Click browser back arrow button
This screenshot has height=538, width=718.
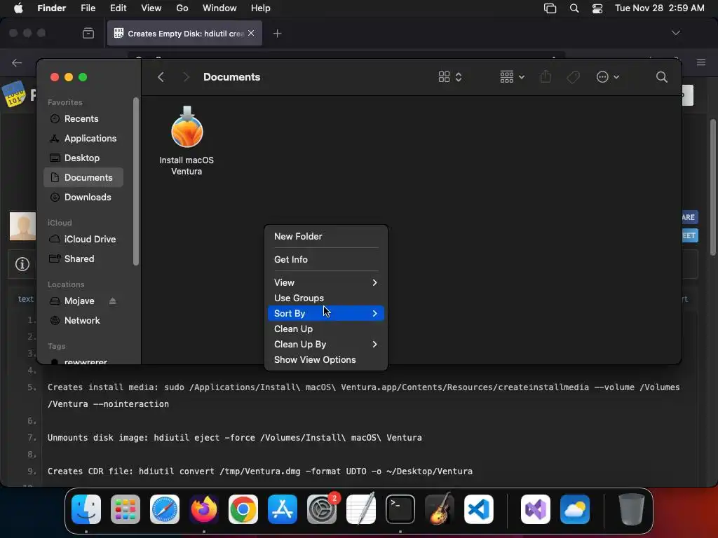pos(17,62)
